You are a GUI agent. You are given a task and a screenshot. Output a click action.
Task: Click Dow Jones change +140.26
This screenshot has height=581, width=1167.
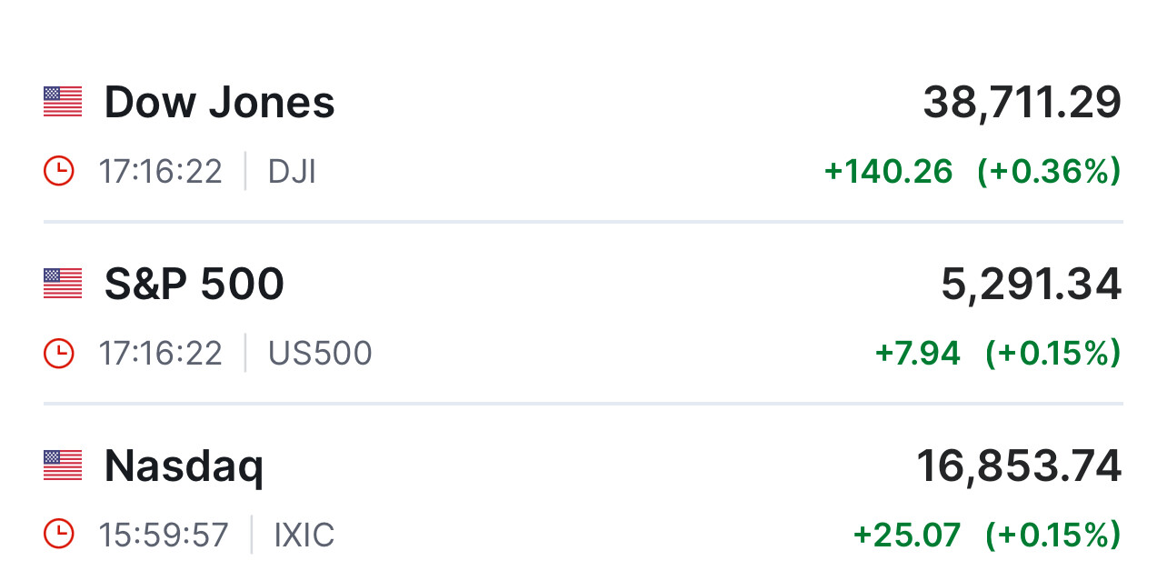coord(888,171)
